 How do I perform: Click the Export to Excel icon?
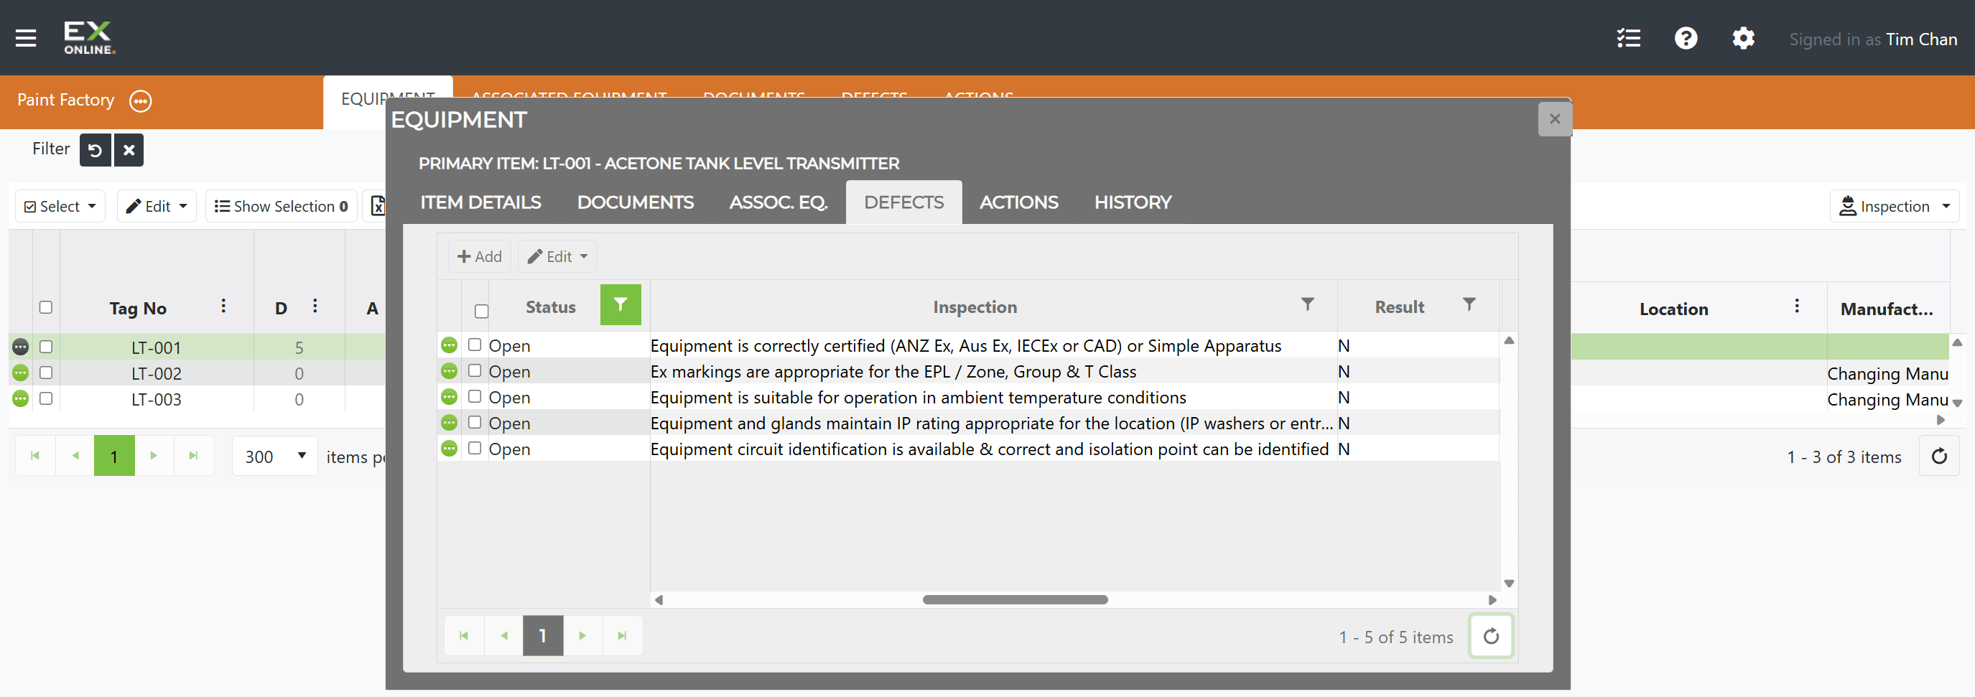[x=377, y=206]
